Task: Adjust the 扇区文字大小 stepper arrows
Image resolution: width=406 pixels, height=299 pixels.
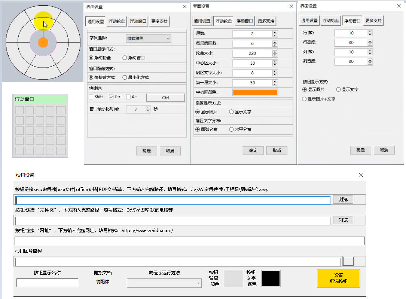Action: [275, 73]
